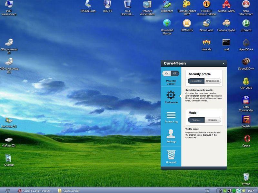258x193 pixels.
Task: Open the Events Log section
Action: (171, 117)
